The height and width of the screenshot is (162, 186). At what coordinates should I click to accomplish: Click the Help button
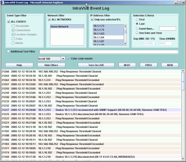click(19, 65)
